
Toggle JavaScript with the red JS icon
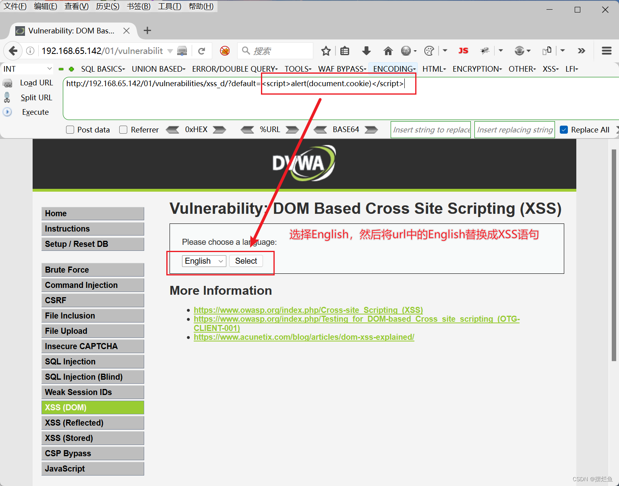464,51
